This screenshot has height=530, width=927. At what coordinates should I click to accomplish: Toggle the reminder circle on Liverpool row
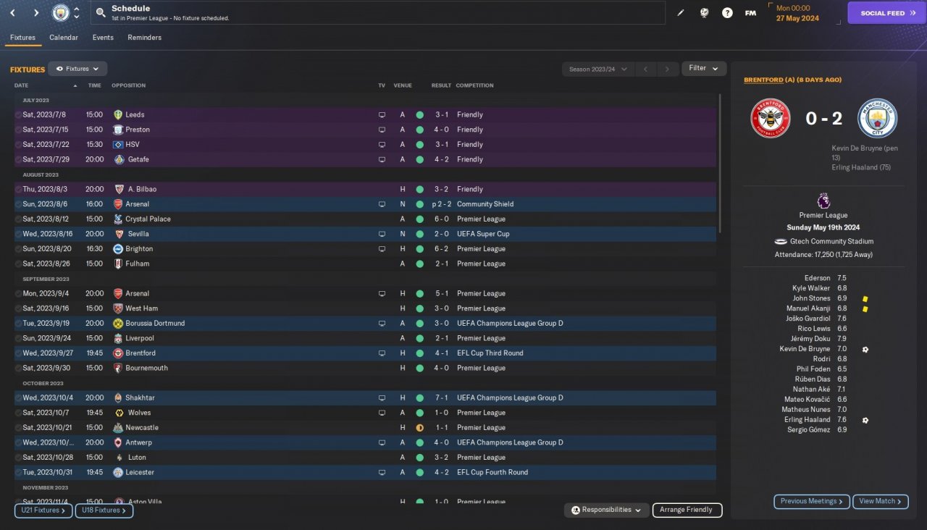pyautogui.click(x=18, y=338)
